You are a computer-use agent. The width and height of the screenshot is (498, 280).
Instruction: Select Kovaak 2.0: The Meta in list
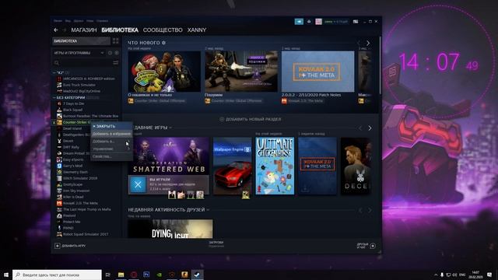coord(80,203)
